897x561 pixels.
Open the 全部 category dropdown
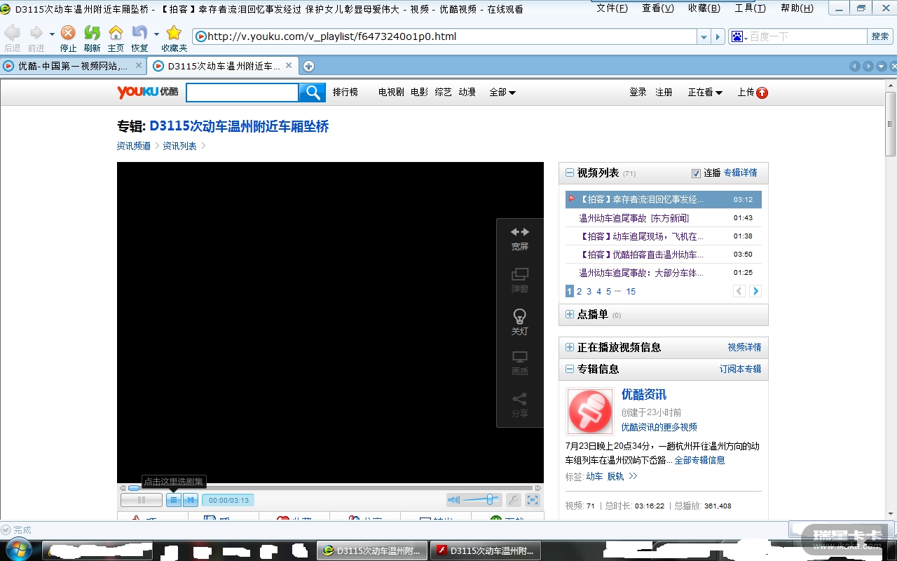(502, 93)
